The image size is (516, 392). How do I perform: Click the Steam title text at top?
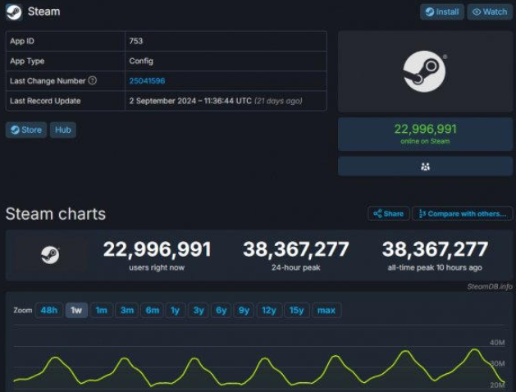[x=43, y=11]
